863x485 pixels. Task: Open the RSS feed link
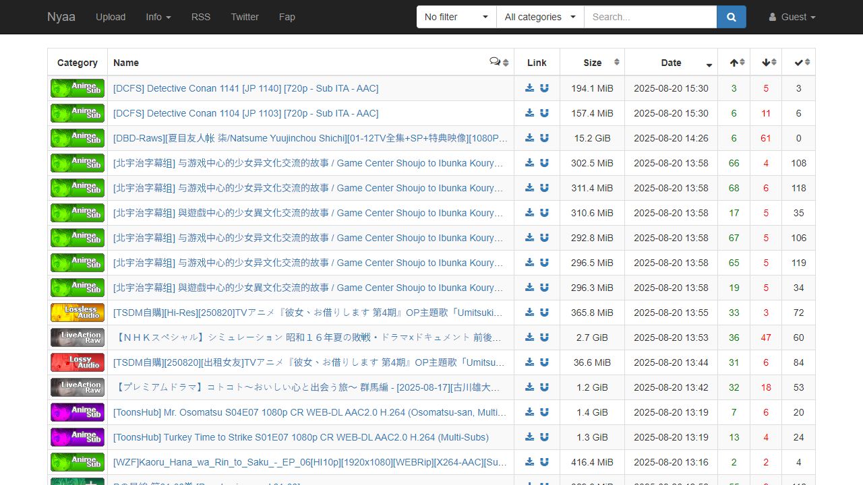coord(201,17)
